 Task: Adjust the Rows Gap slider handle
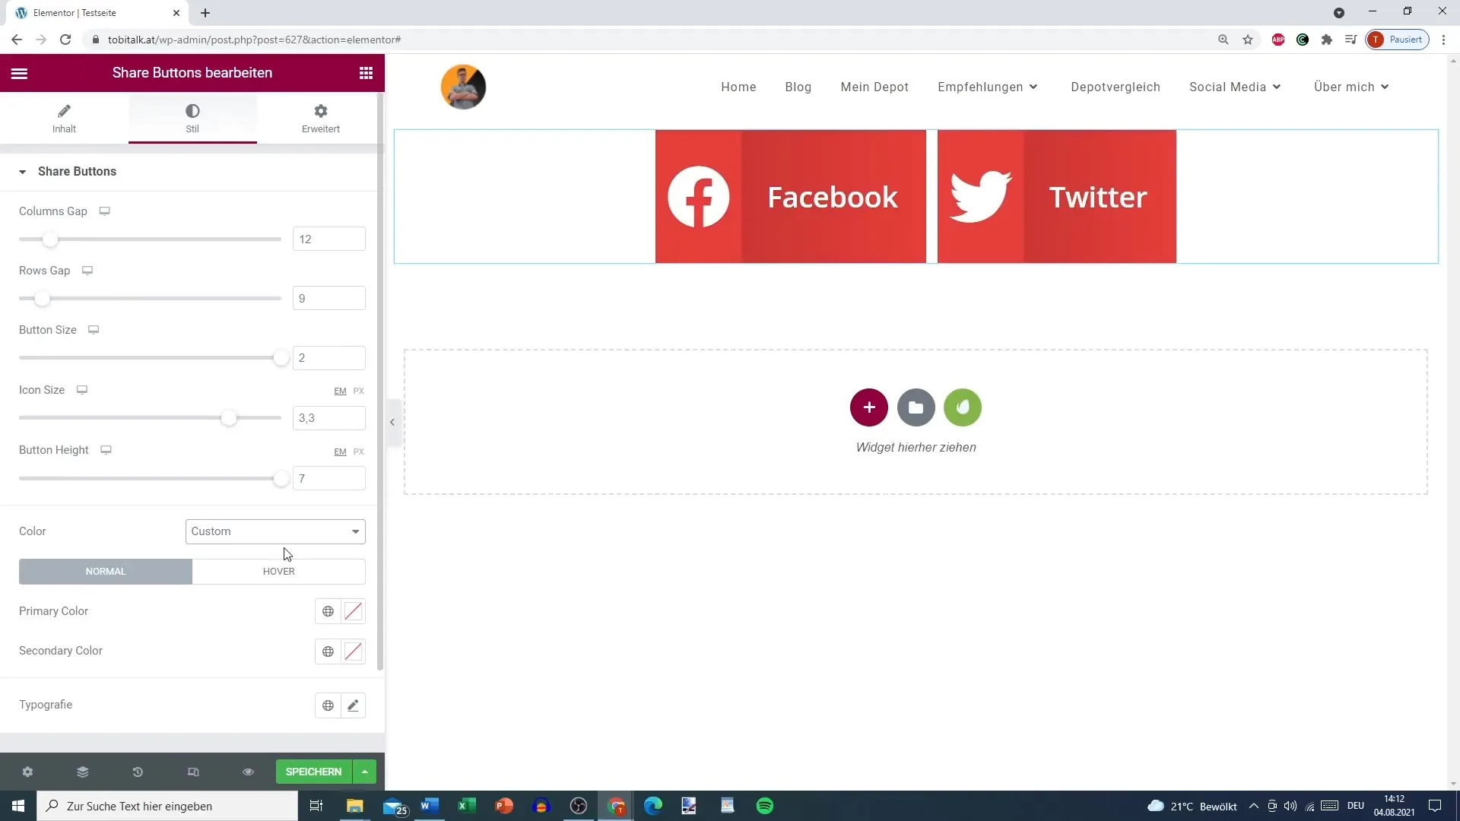(43, 299)
